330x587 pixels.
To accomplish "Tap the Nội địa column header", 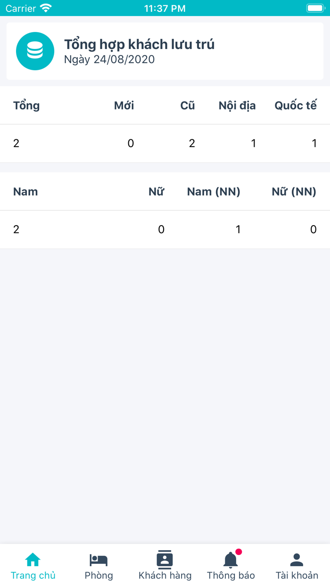I will point(237,105).
